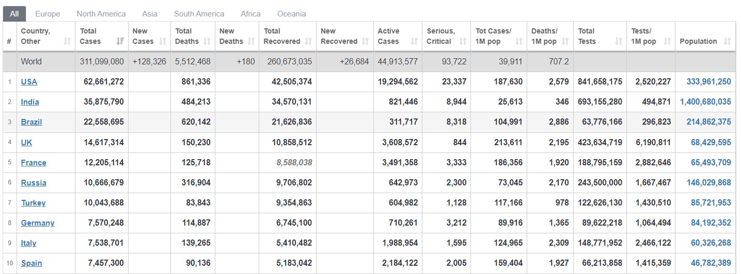Select Brazil serious critical 8,318

456,122
